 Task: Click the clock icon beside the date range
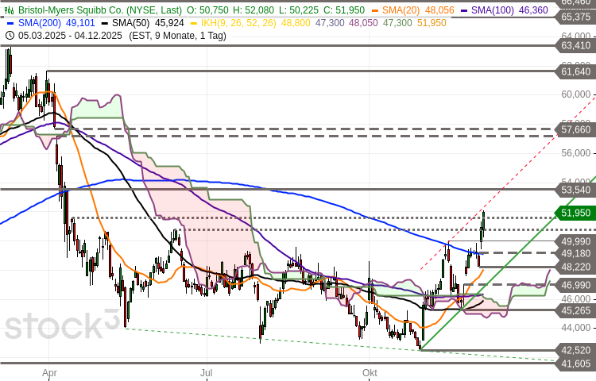click(10, 36)
